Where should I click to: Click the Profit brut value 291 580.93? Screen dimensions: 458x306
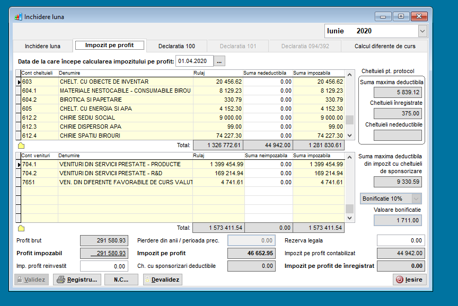[104, 240]
